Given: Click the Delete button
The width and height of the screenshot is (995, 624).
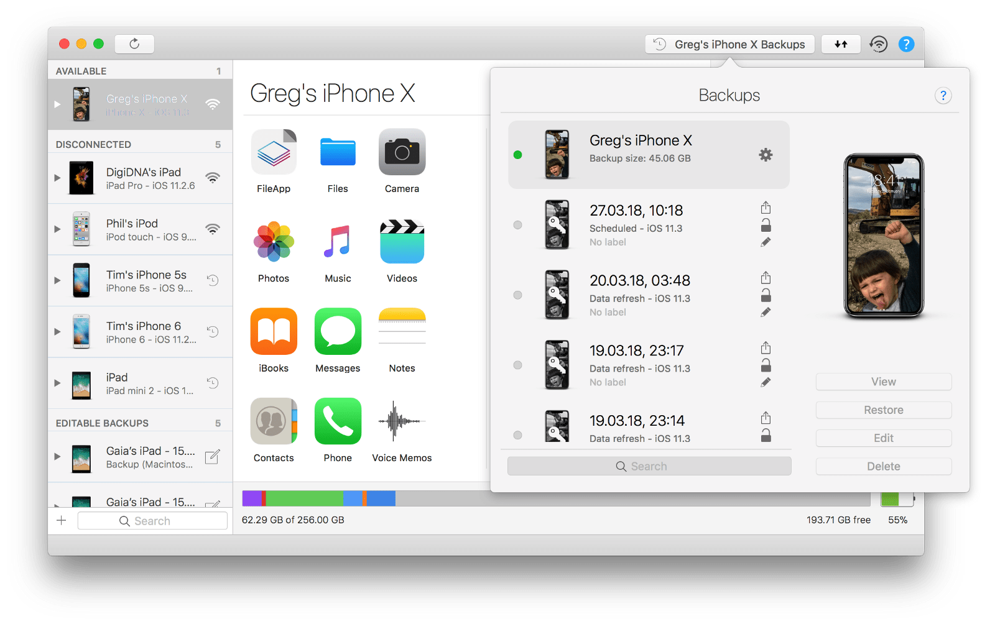Looking at the screenshot, I should (x=884, y=467).
